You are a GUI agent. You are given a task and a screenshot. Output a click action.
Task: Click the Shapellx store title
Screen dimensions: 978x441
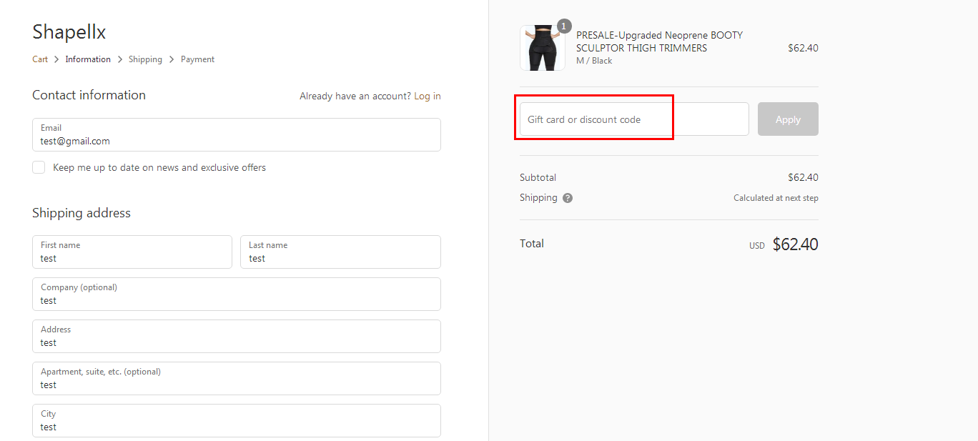coord(69,31)
